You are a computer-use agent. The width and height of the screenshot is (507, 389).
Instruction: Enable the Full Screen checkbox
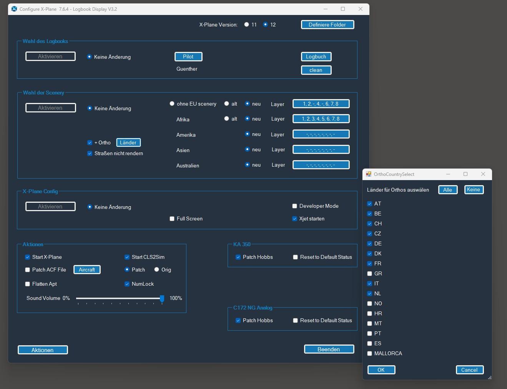click(x=172, y=219)
